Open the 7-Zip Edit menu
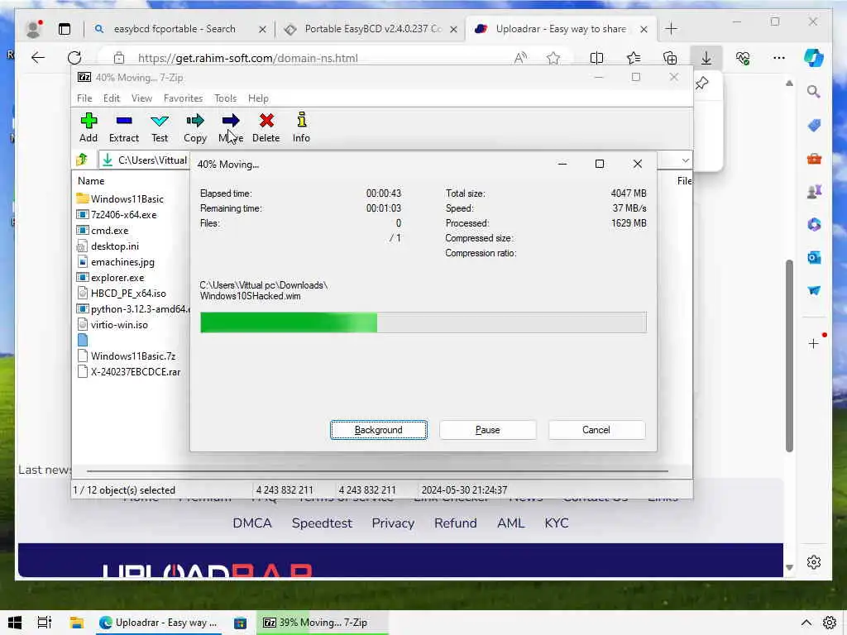The height and width of the screenshot is (635, 847). click(x=112, y=98)
